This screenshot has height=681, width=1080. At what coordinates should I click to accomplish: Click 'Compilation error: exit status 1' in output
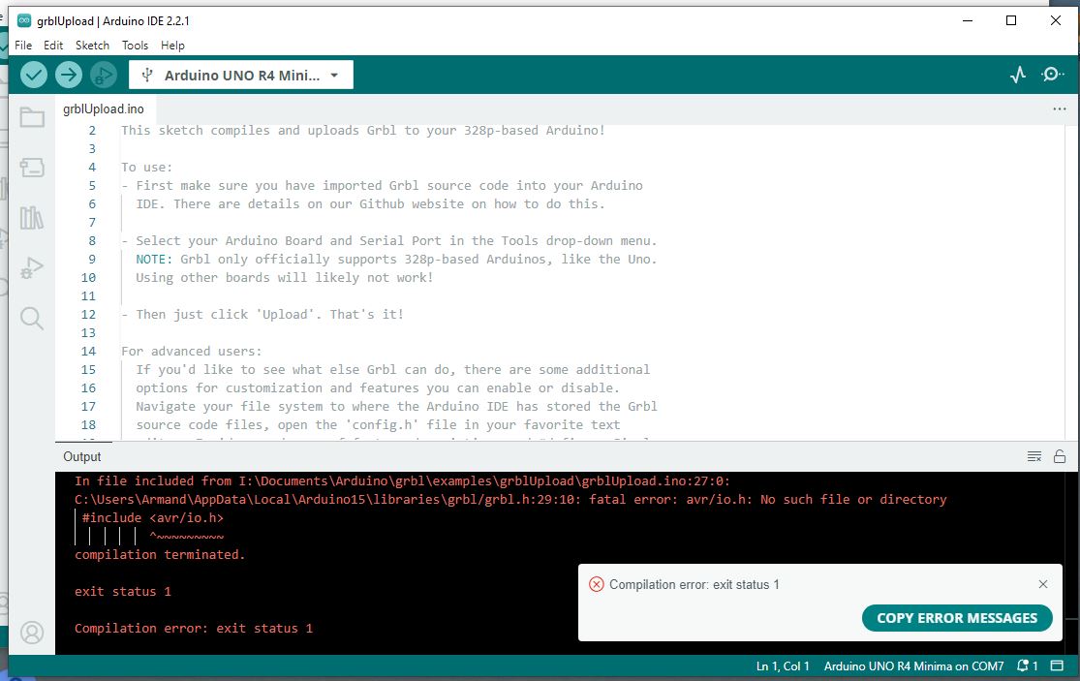(194, 628)
